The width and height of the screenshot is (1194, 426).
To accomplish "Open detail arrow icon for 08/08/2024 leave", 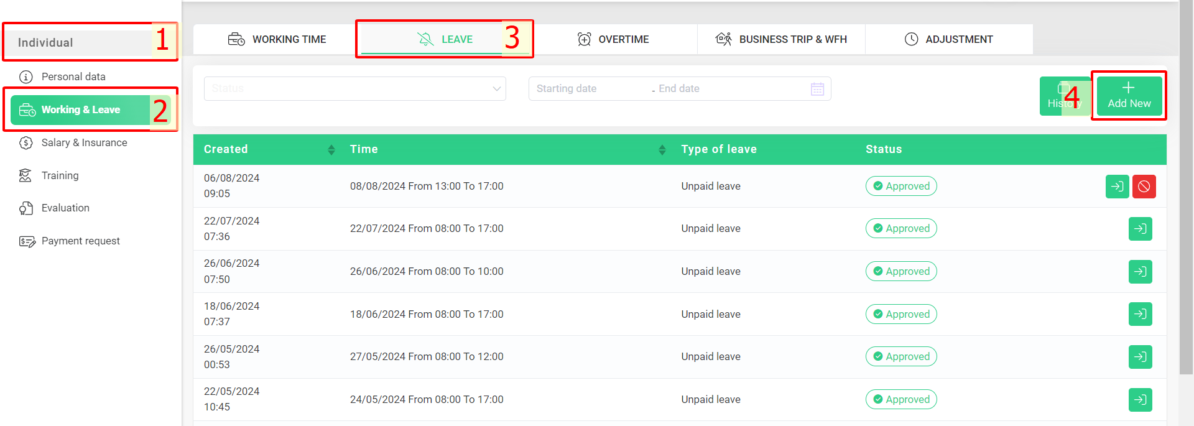I will tap(1117, 187).
